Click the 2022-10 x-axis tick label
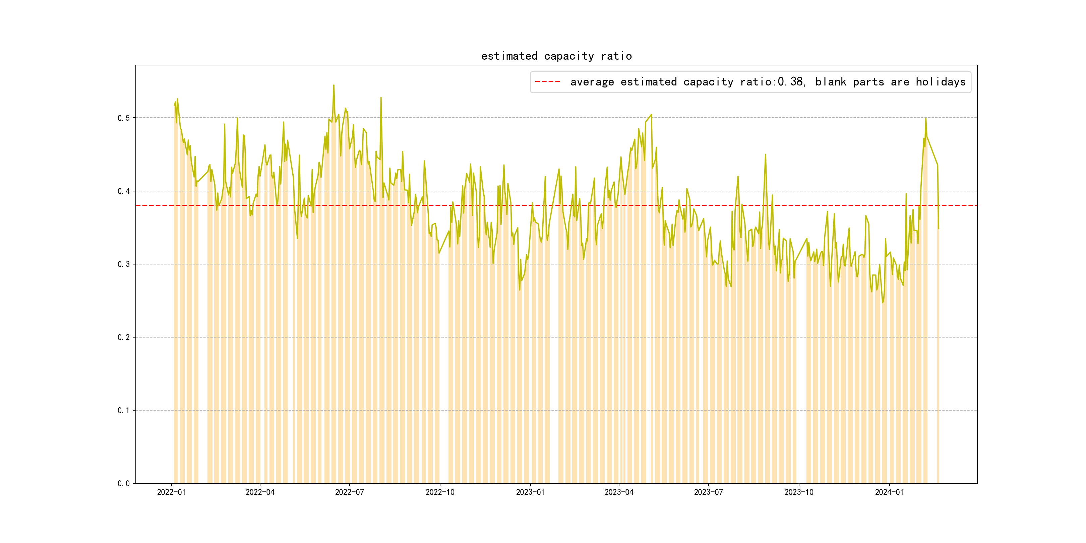The width and height of the screenshot is (1086, 543). click(x=440, y=492)
